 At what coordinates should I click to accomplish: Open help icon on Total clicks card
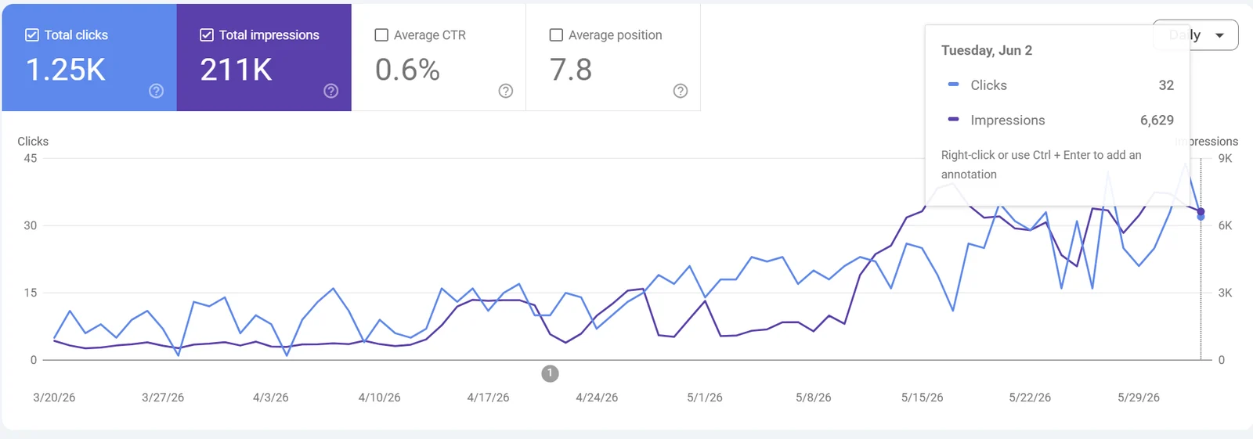point(157,91)
